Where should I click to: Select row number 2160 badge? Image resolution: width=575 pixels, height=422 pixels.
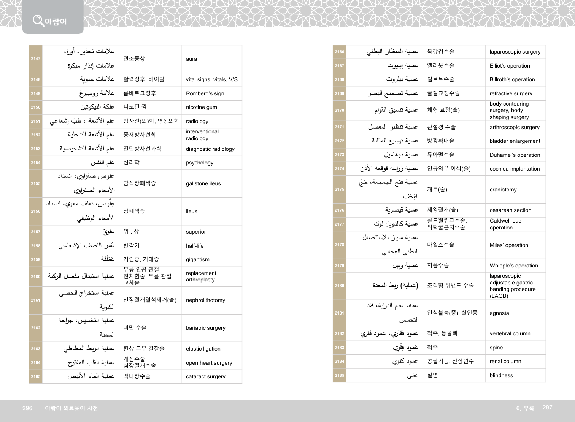36,277
